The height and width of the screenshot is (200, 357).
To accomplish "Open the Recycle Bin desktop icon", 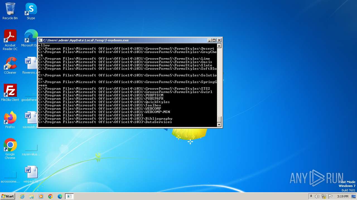I will click(x=10, y=11).
